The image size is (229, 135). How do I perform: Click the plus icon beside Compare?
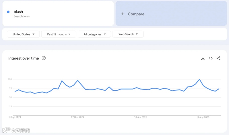(123, 14)
